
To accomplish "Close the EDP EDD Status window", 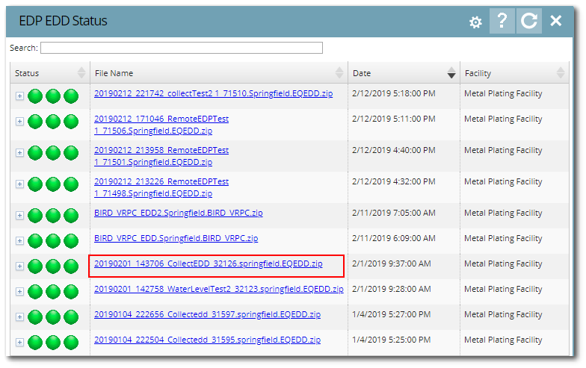I will tap(555, 22).
